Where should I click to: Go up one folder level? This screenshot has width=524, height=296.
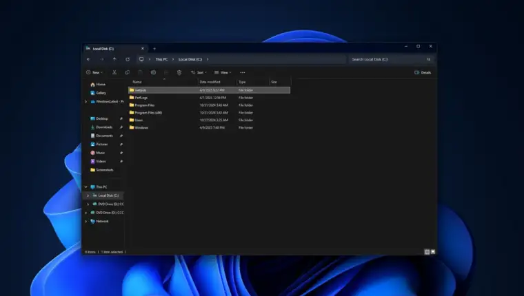click(114, 59)
